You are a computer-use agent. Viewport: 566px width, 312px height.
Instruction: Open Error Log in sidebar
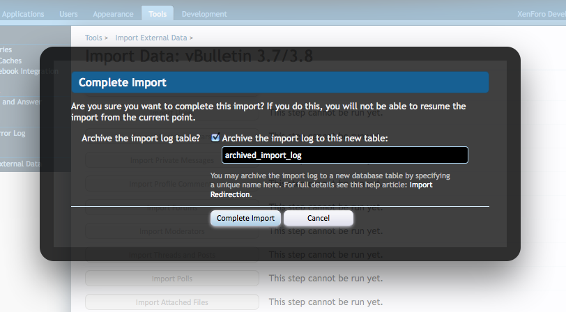tap(13, 133)
